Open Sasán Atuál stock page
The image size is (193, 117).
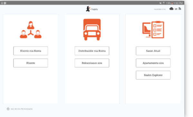[x=153, y=51]
